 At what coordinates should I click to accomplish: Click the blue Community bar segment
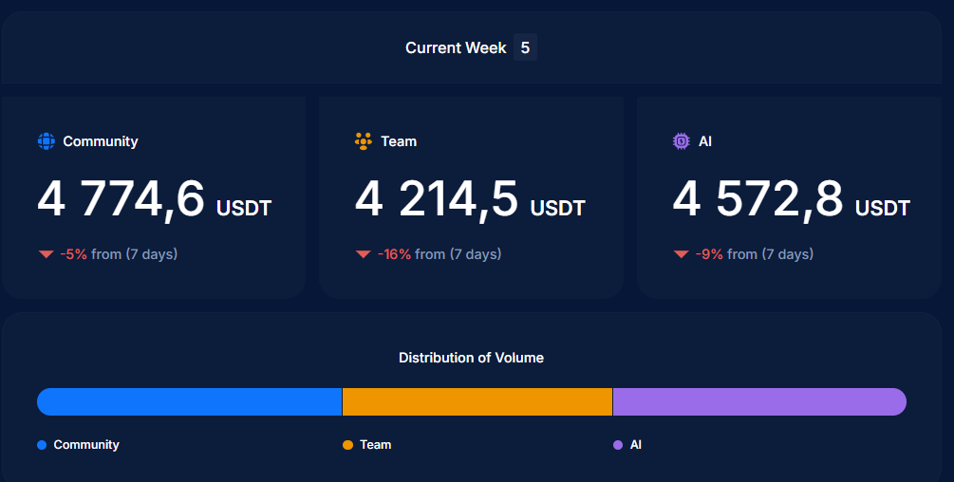[x=189, y=401]
